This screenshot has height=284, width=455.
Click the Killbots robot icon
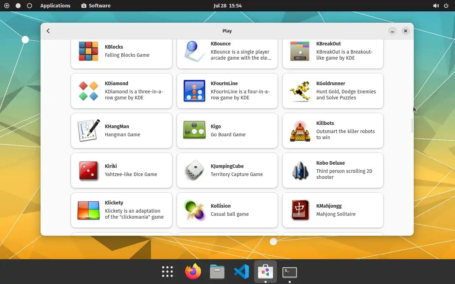[x=300, y=131]
